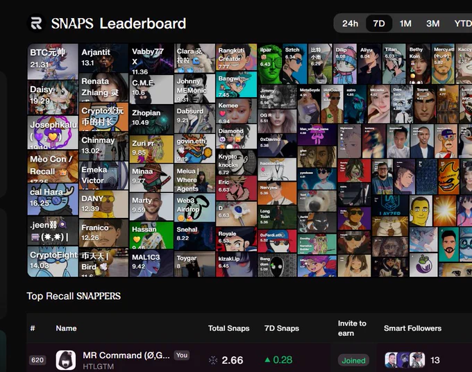Open the Web3 Airdrop tile

tap(194, 208)
